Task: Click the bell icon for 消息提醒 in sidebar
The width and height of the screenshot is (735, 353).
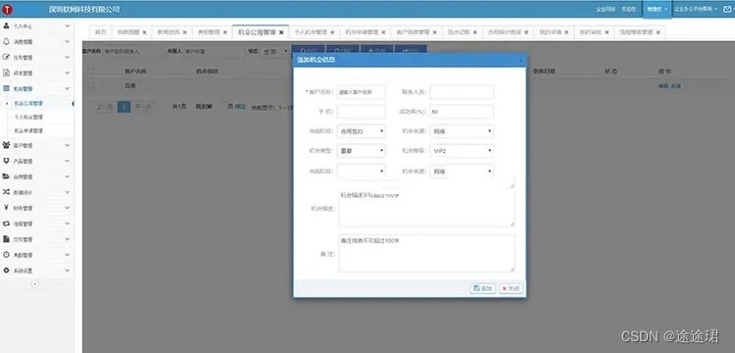Action: [x=6, y=41]
